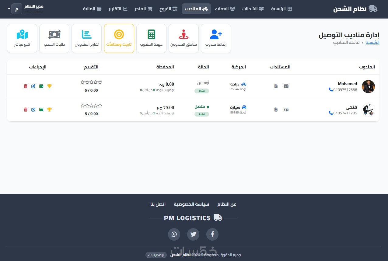388x261 pixels.
Task: Click the edit pencil icon for Mohamed
Action: (x=33, y=86)
